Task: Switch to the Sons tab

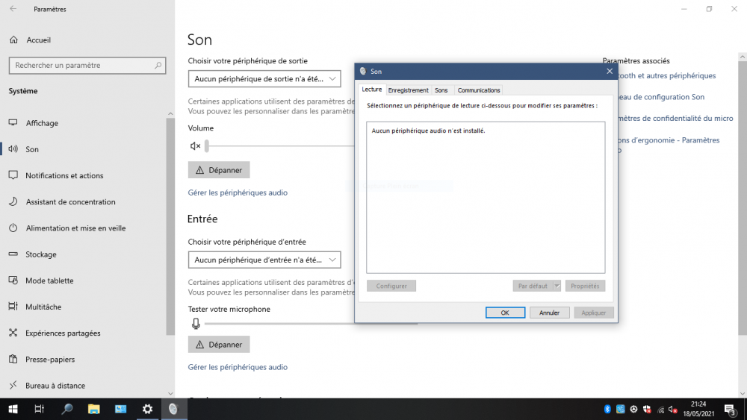Action: point(441,90)
